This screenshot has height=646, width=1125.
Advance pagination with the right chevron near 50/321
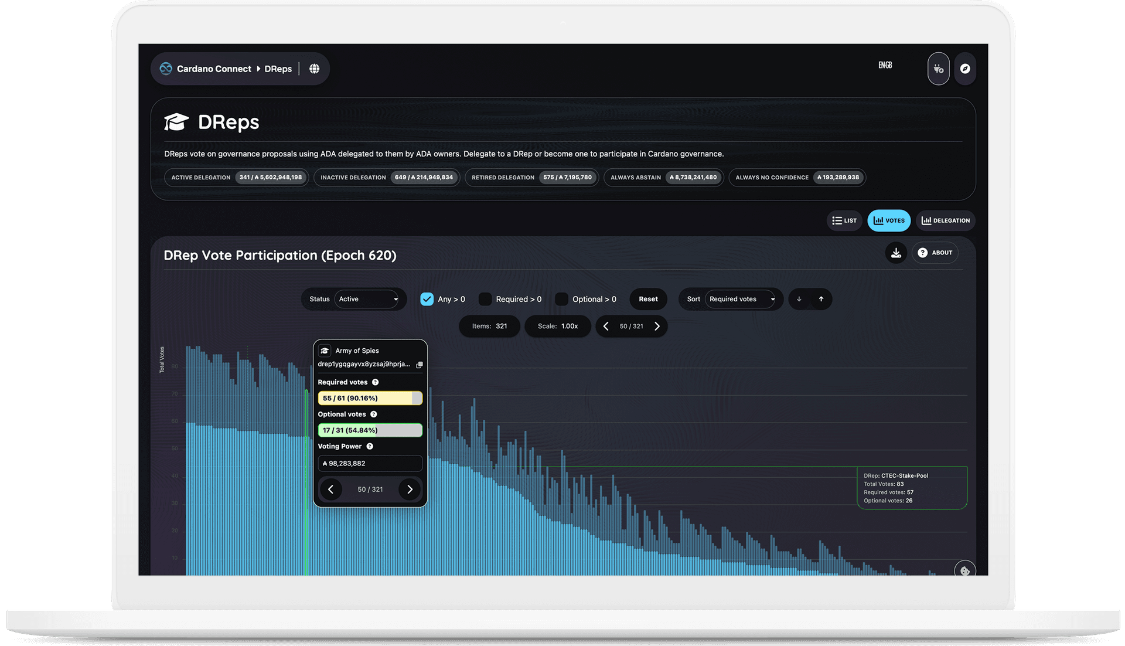tap(657, 326)
